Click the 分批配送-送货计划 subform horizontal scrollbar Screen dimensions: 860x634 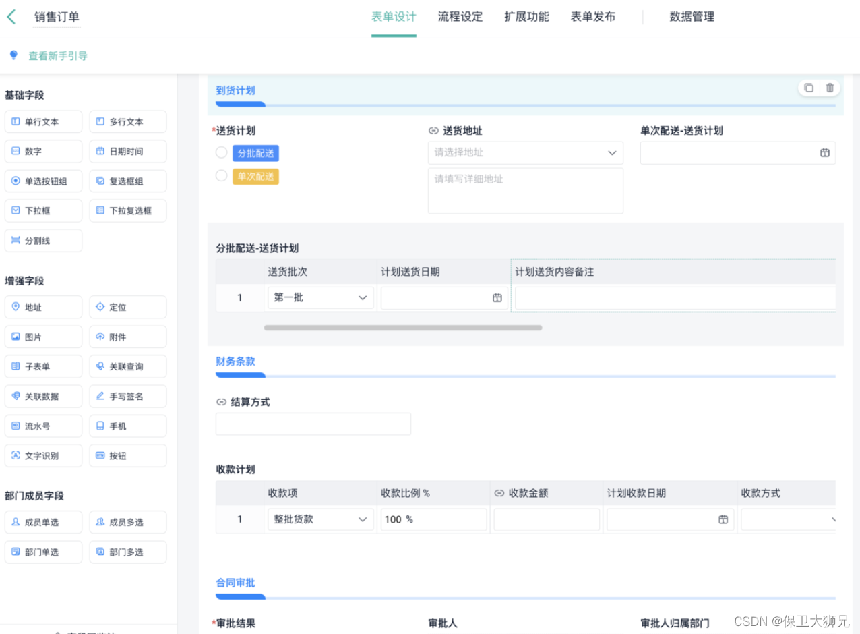[x=403, y=328]
